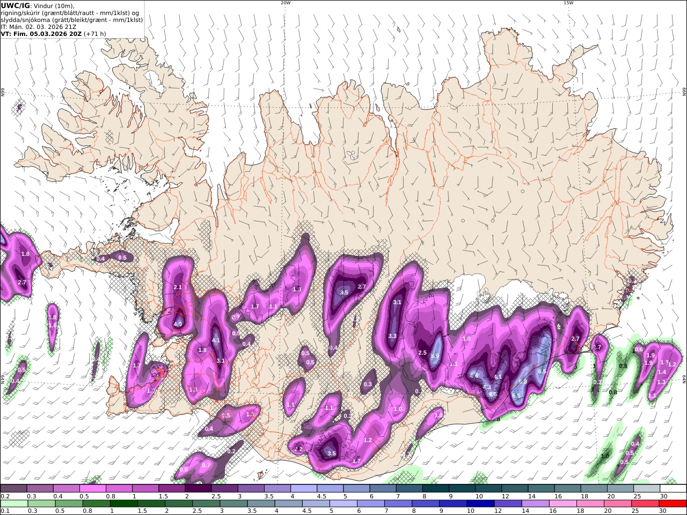Click darkest green rain swatch 1–1.5
The height and width of the screenshot is (515, 687).
pyautogui.click(x=124, y=503)
